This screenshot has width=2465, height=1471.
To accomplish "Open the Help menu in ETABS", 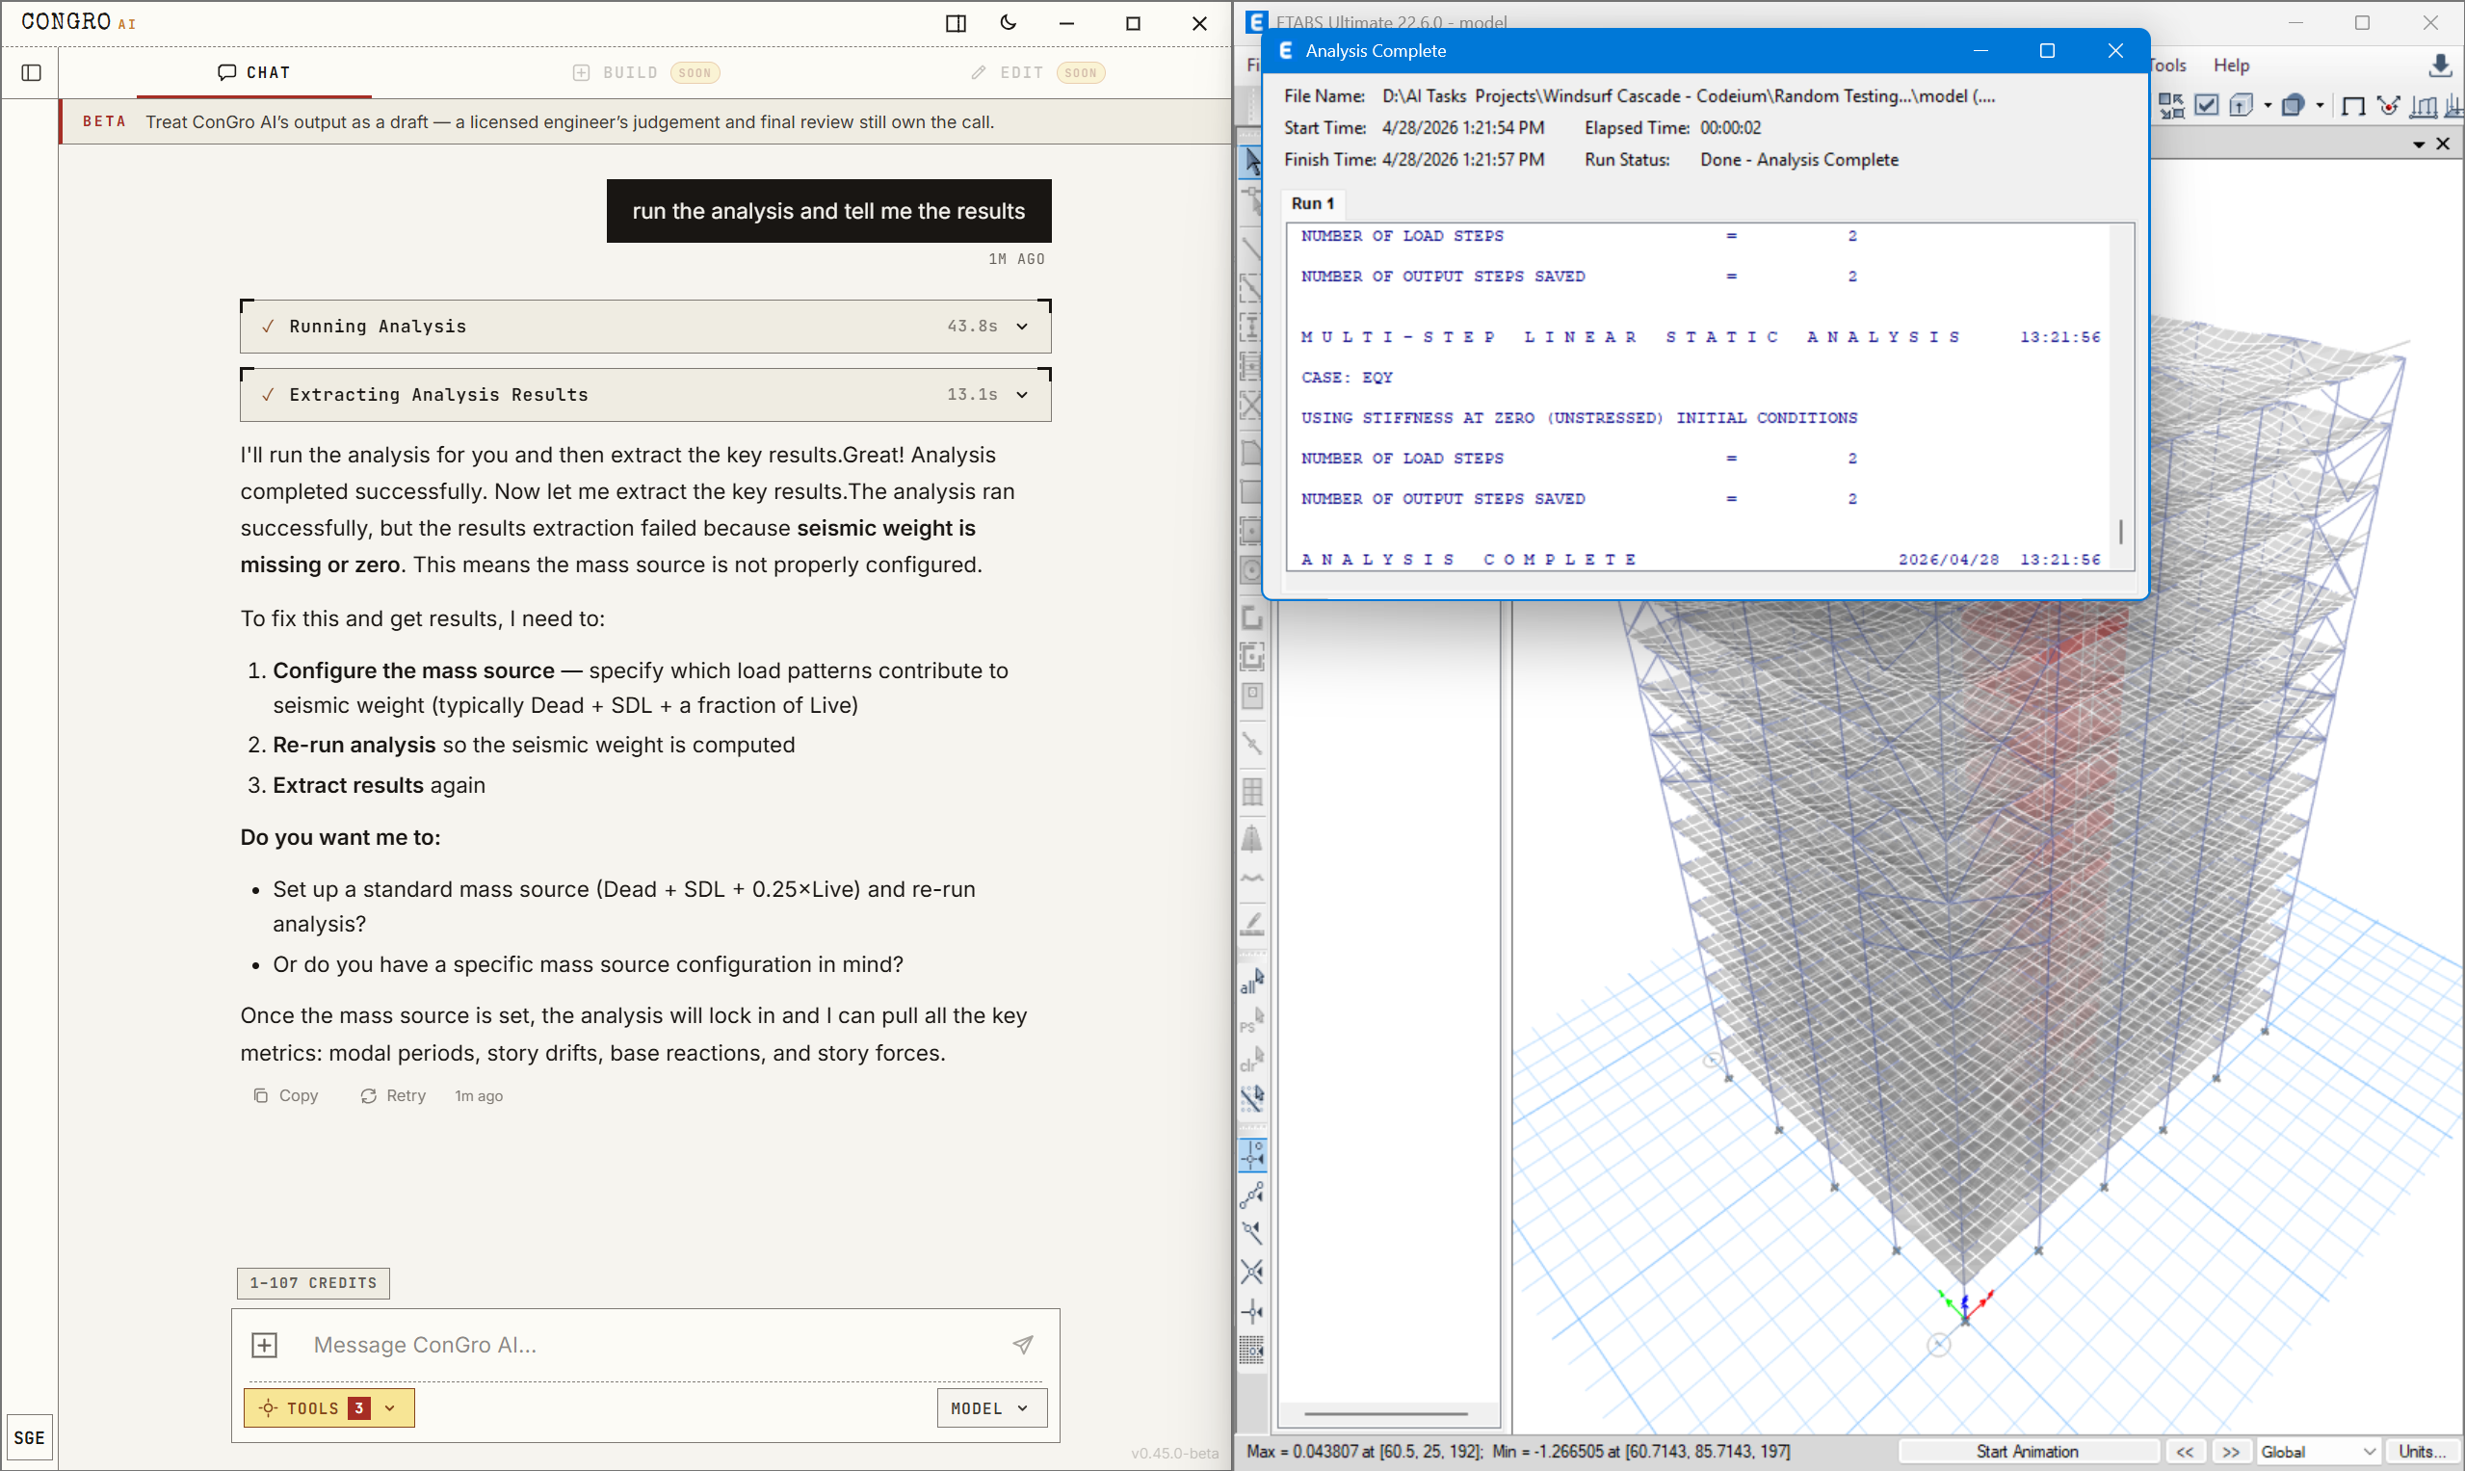I will 2231,65.
